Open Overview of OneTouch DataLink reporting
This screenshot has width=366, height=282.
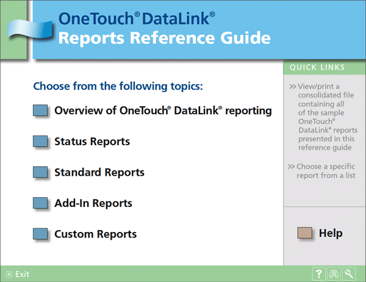pos(163,111)
